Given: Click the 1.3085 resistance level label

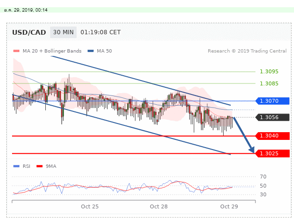Looking at the screenshot, I should (269, 83).
